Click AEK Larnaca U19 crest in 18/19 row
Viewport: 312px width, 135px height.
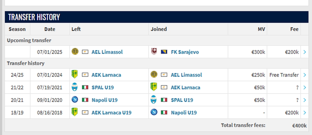coord(75,112)
